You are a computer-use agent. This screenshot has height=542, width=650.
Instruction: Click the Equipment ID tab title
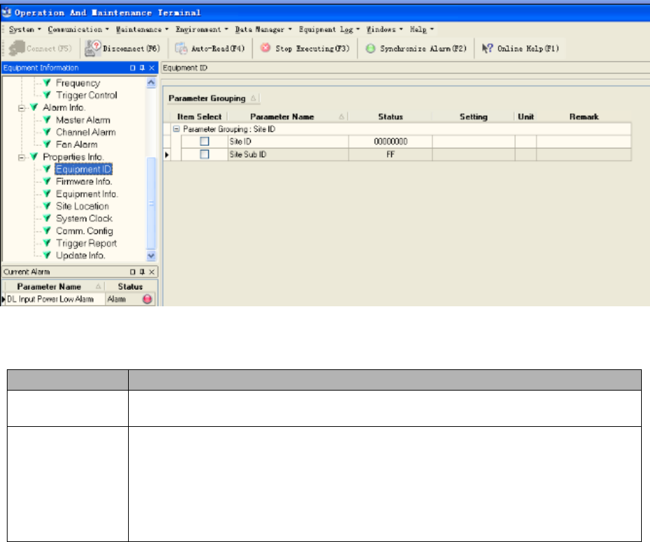[185, 68]
